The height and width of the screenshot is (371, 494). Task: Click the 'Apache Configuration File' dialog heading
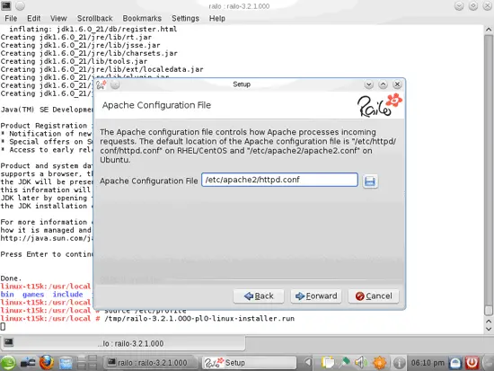[156, 105]
